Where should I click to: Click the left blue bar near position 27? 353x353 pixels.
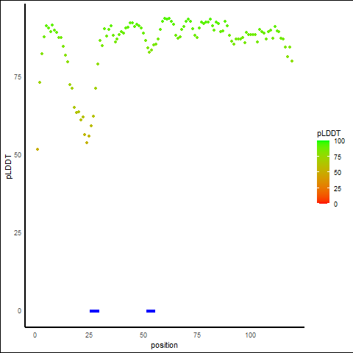tap(95, 311)
